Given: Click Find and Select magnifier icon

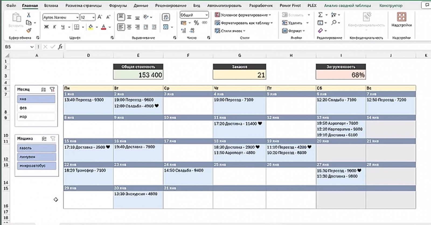Looking at the screenshot, I should 334,23.
